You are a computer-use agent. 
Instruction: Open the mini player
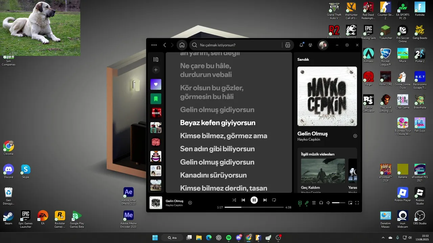click(350, 203)
